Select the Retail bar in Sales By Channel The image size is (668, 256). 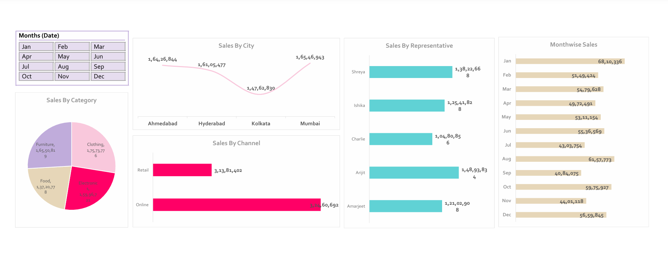(x=182, y=170)
